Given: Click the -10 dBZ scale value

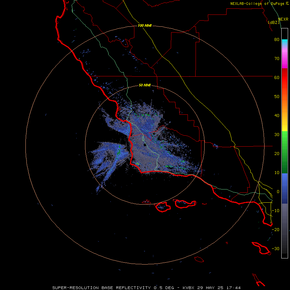Looking at the screenshot, I should point(275,211).
